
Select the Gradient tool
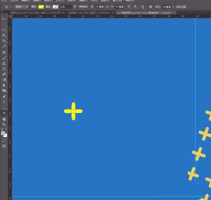point(4,80)
